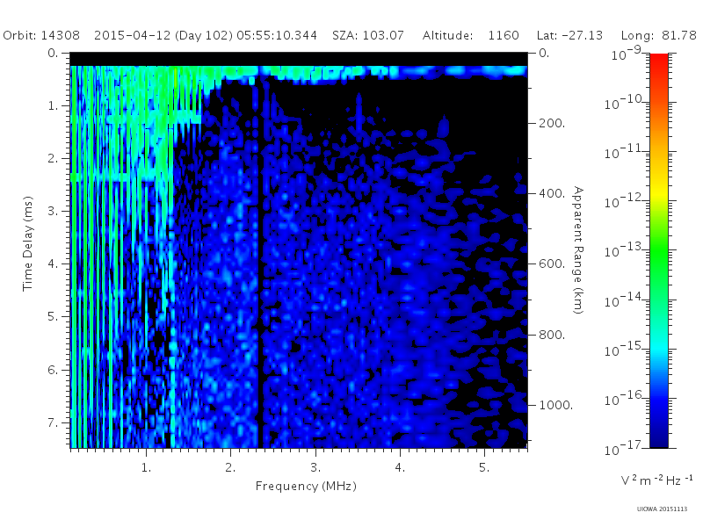The image size is (703, 527).
Task: Click the altitude value '1160'
Action: (504, 35)
